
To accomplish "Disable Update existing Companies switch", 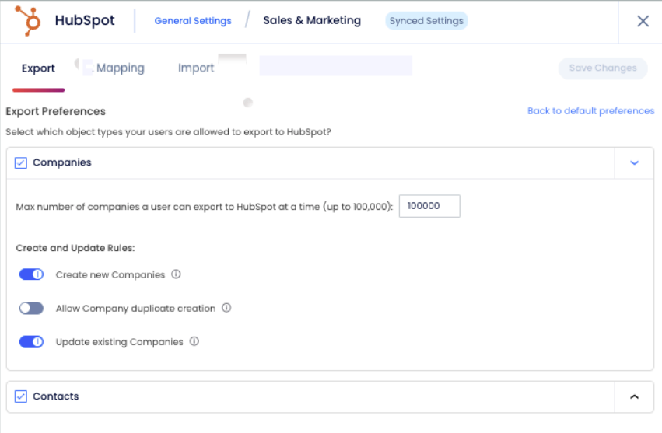I will 31,341.
